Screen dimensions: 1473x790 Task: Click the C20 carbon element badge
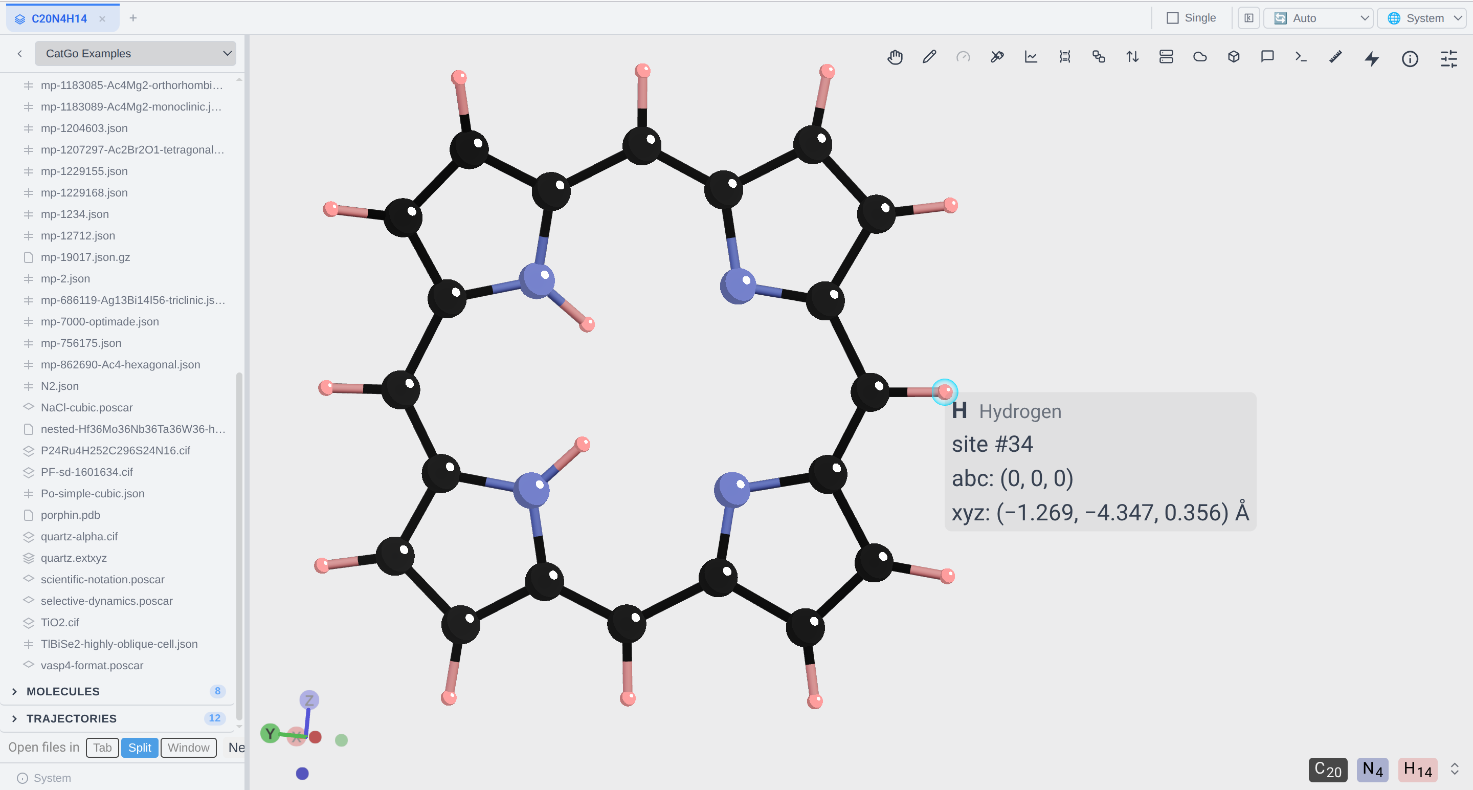1328,770
